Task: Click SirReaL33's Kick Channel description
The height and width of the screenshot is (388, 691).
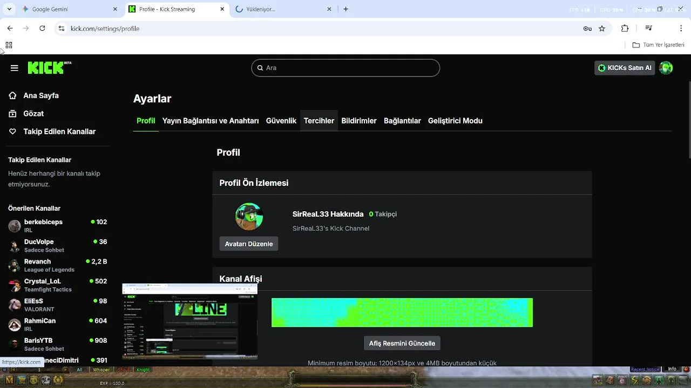Action: [x=331, y=228]
